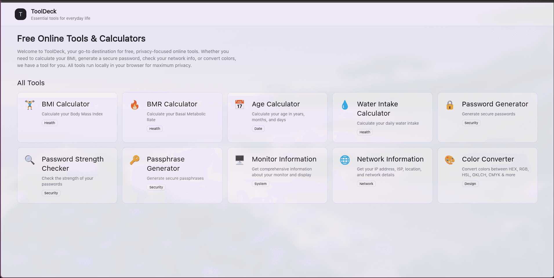The width and height of the screenshot is (554, 278).
Task: Open the BMI Calculator title link
Action: [66, 104]
